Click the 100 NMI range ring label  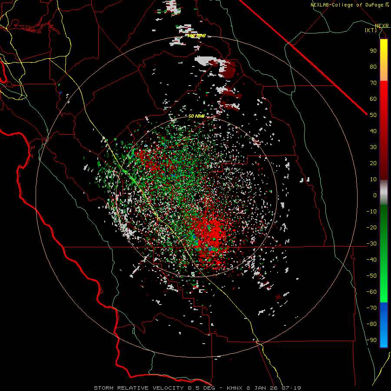(196, 36)
